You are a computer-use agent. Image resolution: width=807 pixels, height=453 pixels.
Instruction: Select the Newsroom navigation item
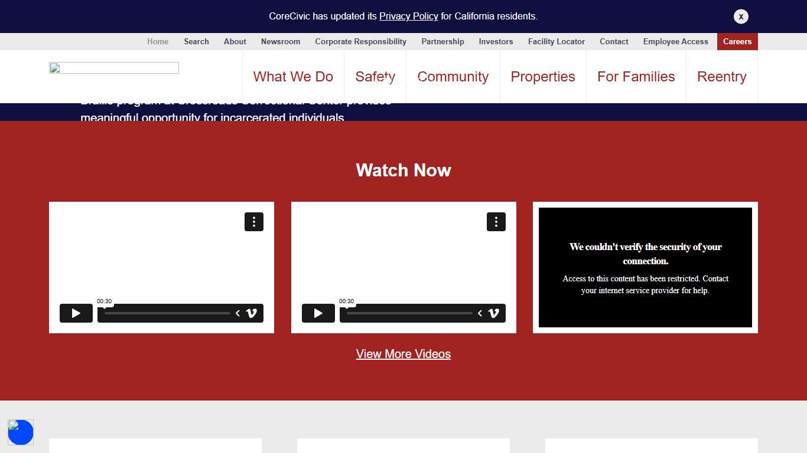click(x=280, y=41)
